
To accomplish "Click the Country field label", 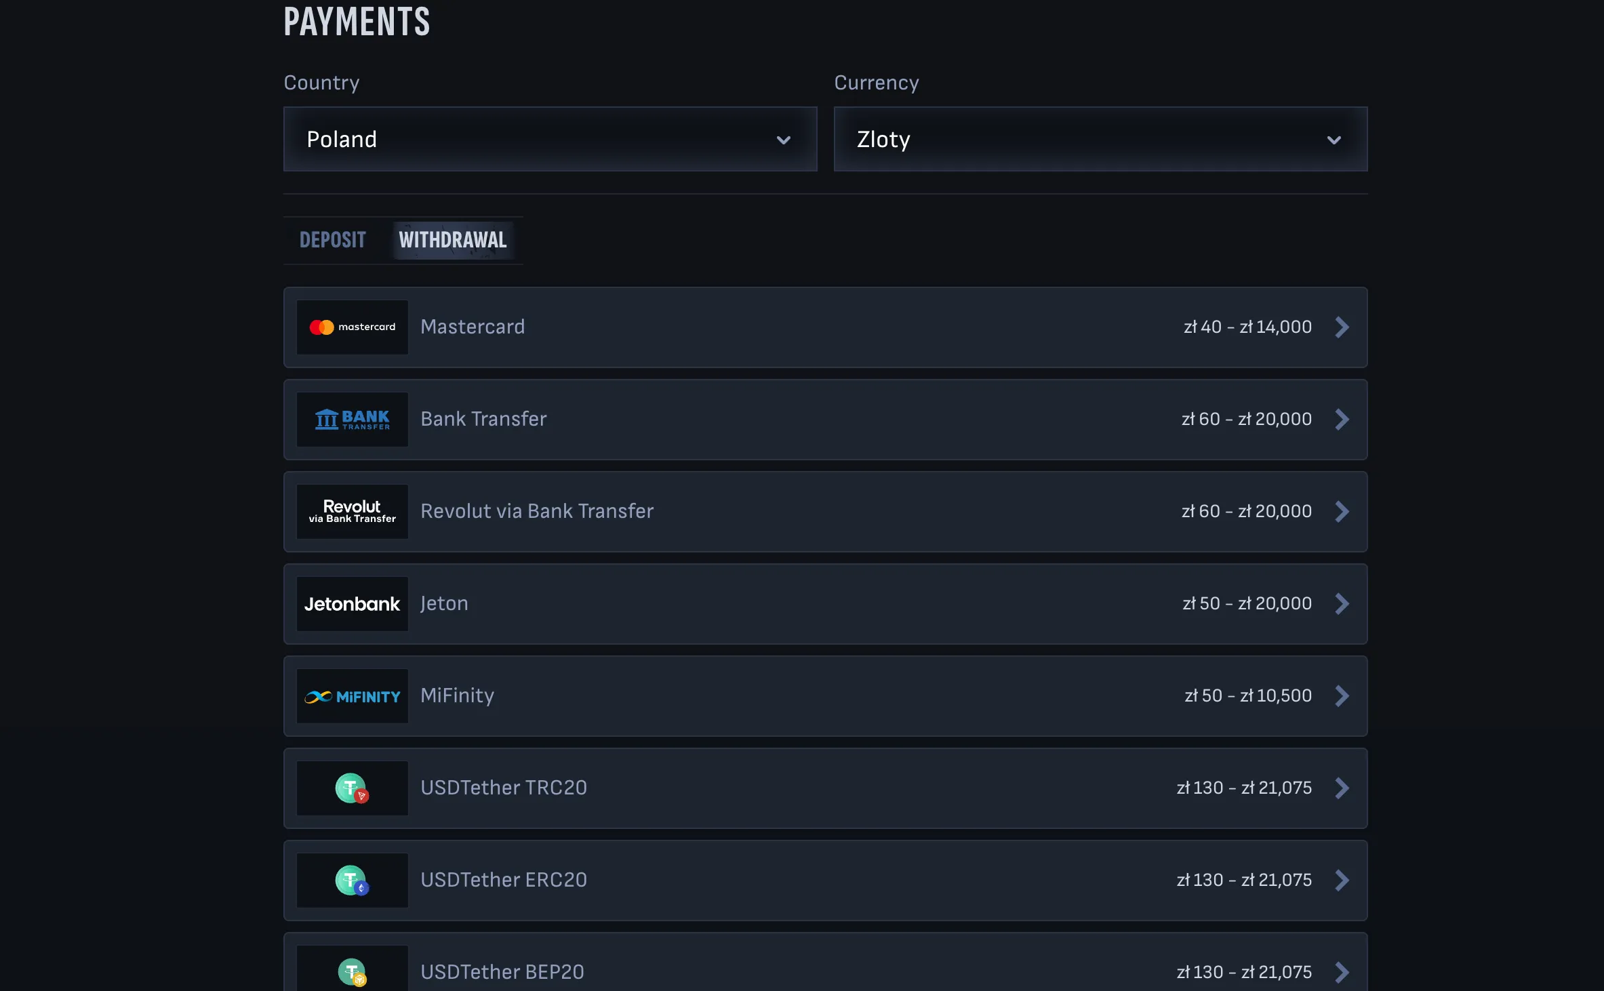I will click(x=321, y=83).
